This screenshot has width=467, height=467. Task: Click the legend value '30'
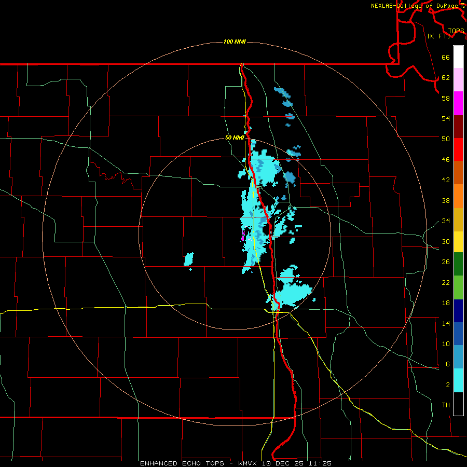[x=446, y=241]
